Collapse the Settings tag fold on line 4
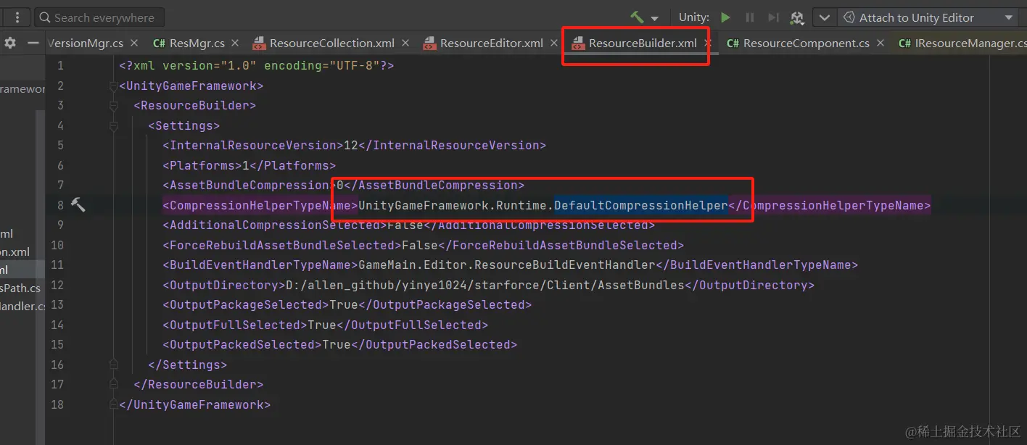 coord(113,126)
